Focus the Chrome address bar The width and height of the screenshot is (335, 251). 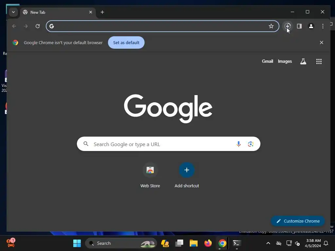tap(162, 26)
